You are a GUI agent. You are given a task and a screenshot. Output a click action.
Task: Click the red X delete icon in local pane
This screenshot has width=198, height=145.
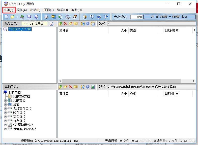71,87
